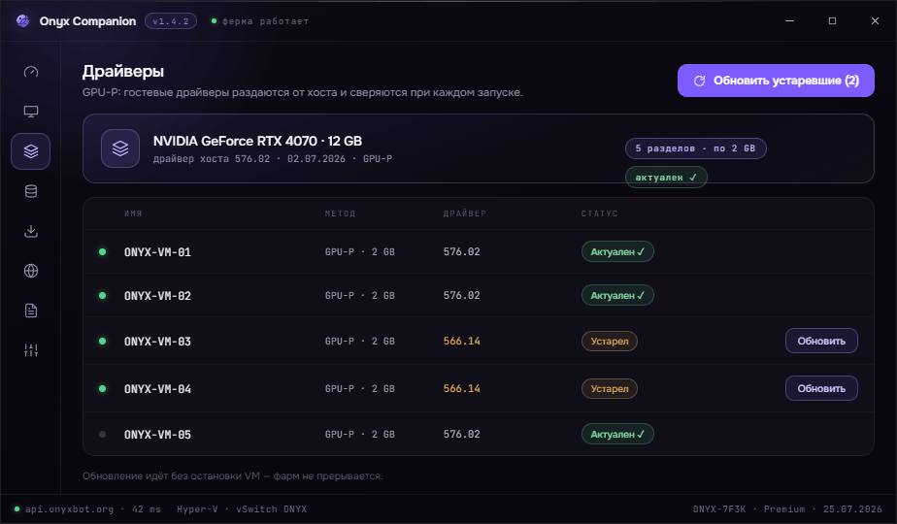Click green status dot of ONYX-VM-03
897x524 pixels.
[102, 341]
